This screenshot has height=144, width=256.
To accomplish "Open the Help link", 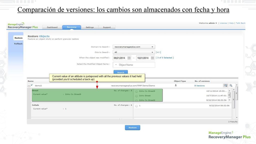I will click(x=231, y=23).
